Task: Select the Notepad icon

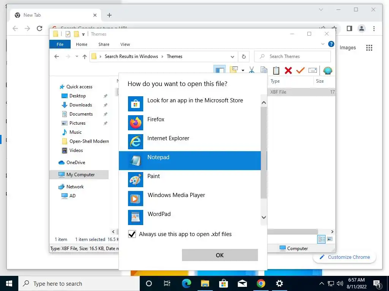Action: [136, 161]
